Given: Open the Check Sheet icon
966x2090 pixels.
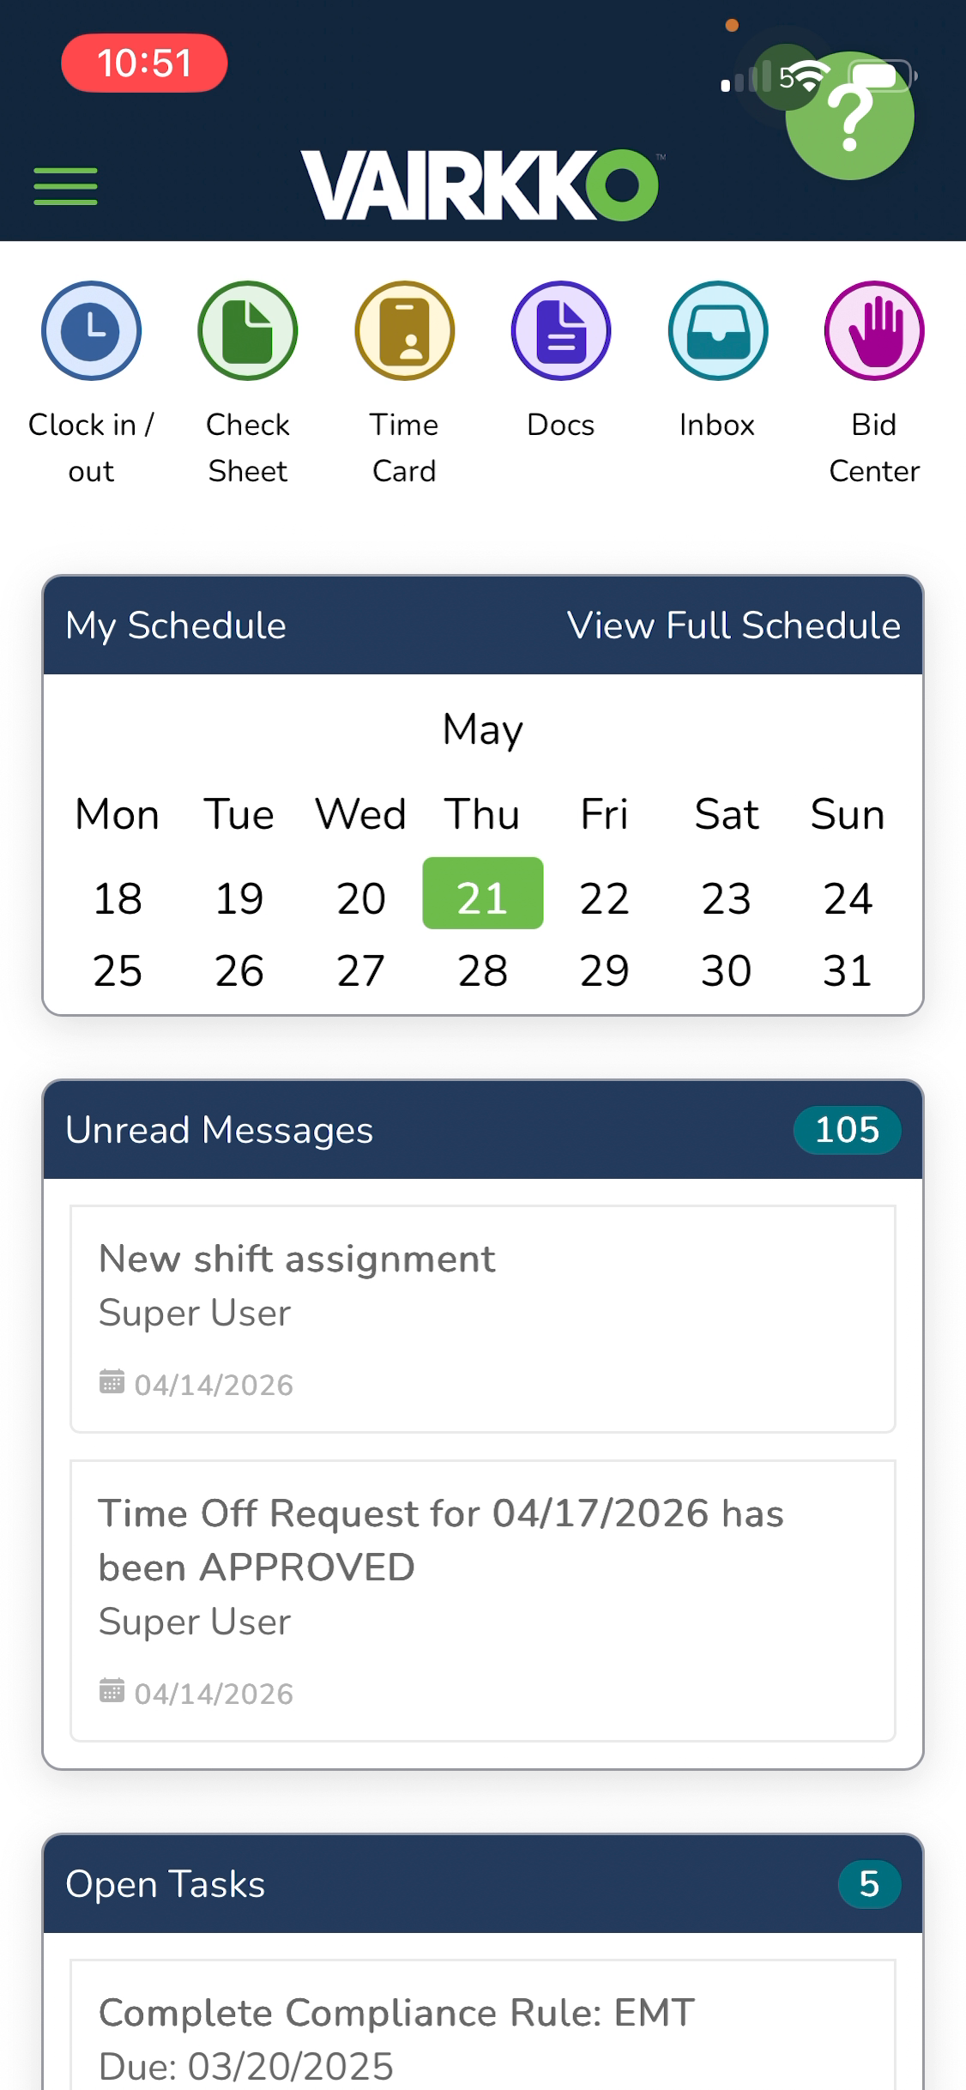Looking at the screenshot, I should tap(248, 330).
